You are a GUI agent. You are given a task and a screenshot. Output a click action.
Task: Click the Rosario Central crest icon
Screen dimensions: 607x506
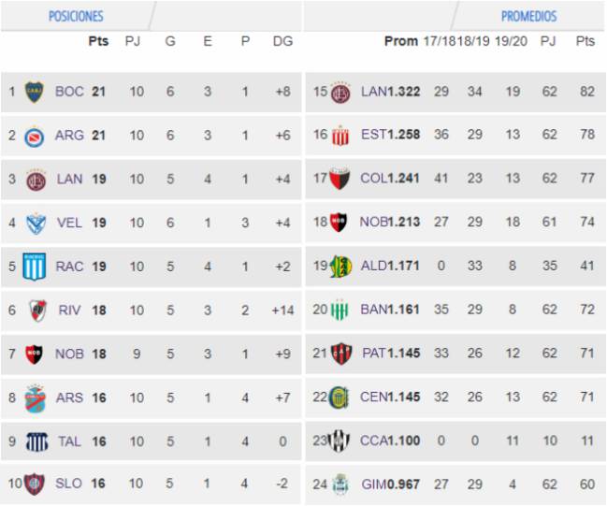[x=339, y=398]
